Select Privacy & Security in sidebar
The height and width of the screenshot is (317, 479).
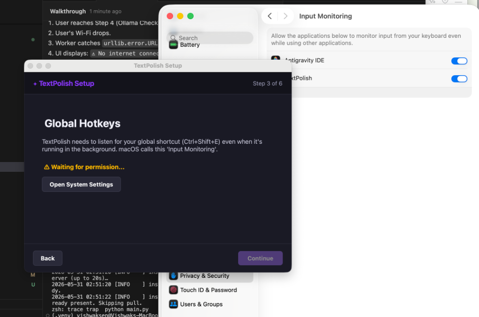(210, 276)
